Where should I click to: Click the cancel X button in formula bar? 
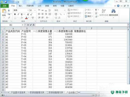coord(28,25)
